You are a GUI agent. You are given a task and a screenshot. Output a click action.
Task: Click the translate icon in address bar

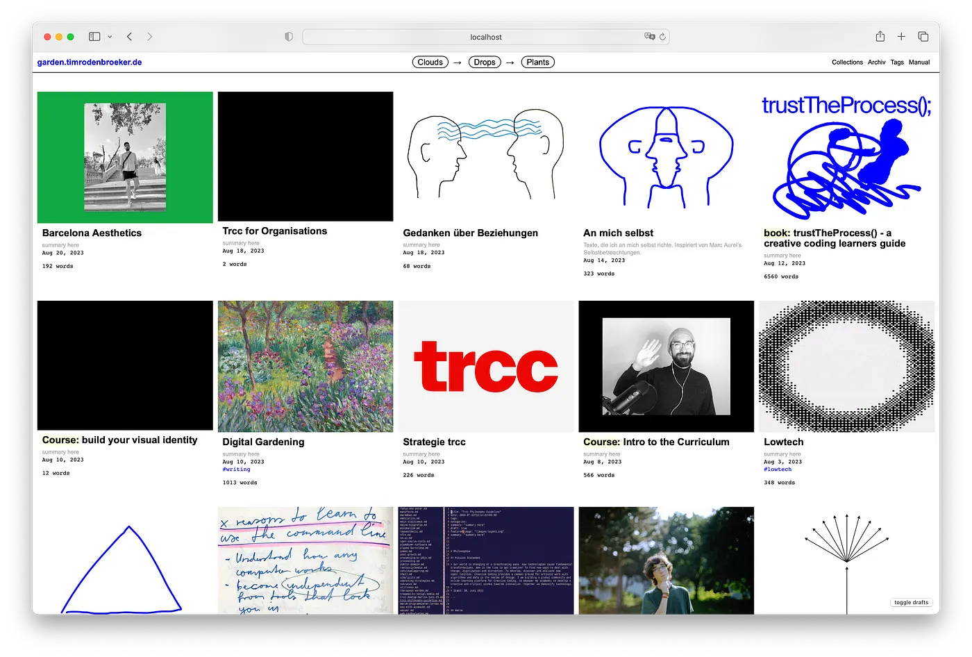[649, 37]
